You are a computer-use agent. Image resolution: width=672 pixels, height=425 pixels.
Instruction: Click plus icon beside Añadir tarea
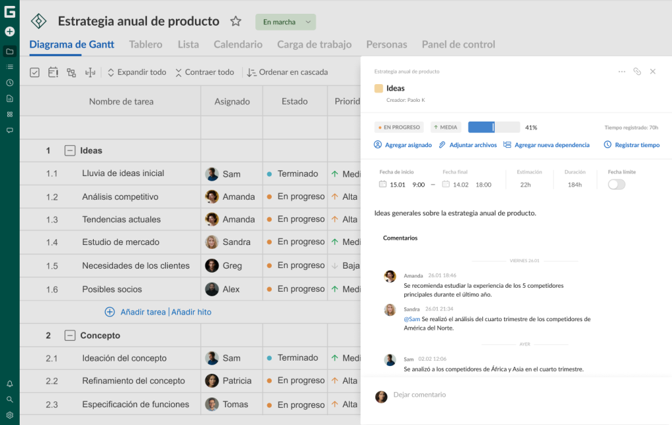(110, 312)
